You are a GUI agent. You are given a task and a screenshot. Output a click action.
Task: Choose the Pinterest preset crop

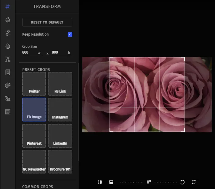34,136
